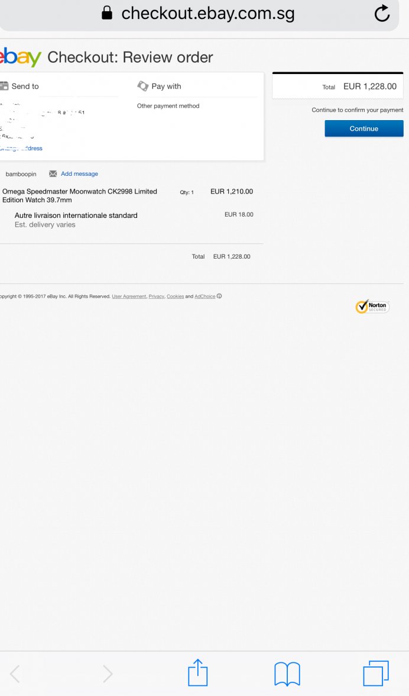This screenshot has height=696, width=409.
Task: Open the AdChoice footer link
Action: pyautogui.click(x=204, y=296)
